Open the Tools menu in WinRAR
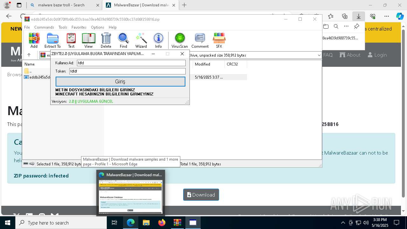The image size is (407, 229). (x=63, y=27)
